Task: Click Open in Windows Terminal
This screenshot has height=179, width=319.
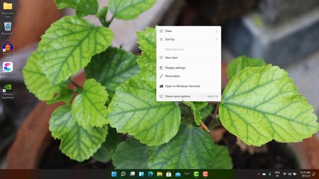Action: pos(188,86)
